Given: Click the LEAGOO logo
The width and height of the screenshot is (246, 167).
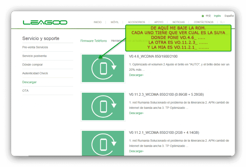Looking at the screenshot, I should click(45, 22).
